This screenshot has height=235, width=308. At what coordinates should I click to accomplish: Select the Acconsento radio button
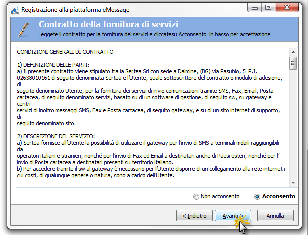click(257, 197)
